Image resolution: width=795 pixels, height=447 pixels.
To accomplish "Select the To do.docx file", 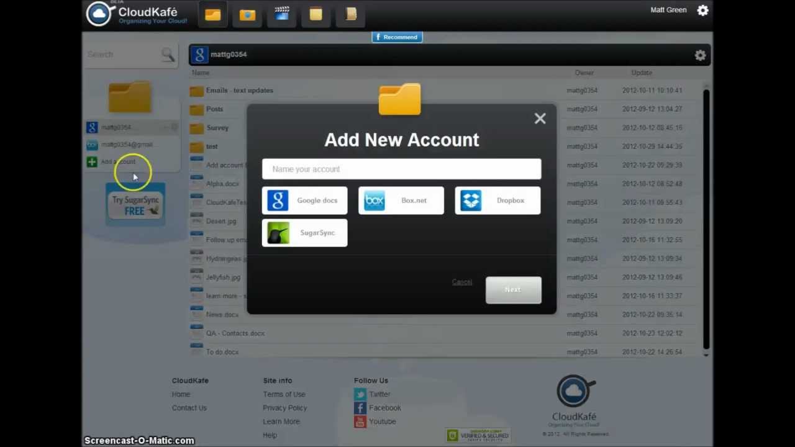I will tap(222, 352).
